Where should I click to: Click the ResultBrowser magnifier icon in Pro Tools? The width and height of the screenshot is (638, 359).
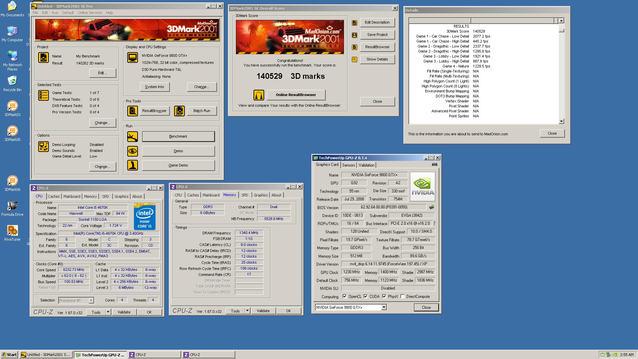tap(133, 111)
